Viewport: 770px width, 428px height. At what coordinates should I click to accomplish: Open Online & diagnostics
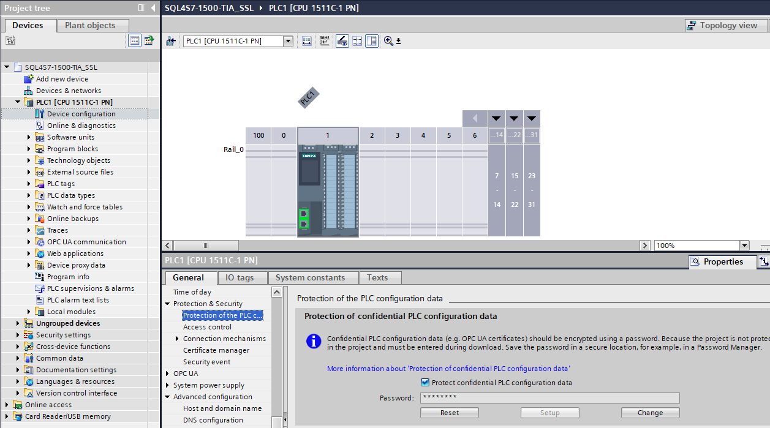81,126
